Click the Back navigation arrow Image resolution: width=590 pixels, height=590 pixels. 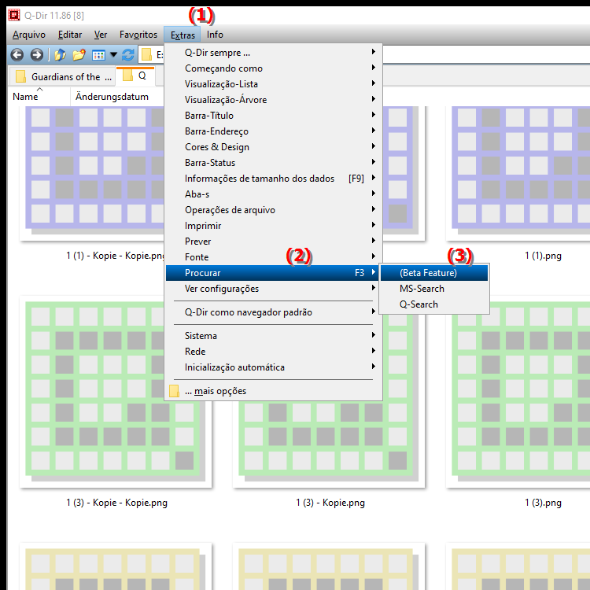tap(17, 55)
